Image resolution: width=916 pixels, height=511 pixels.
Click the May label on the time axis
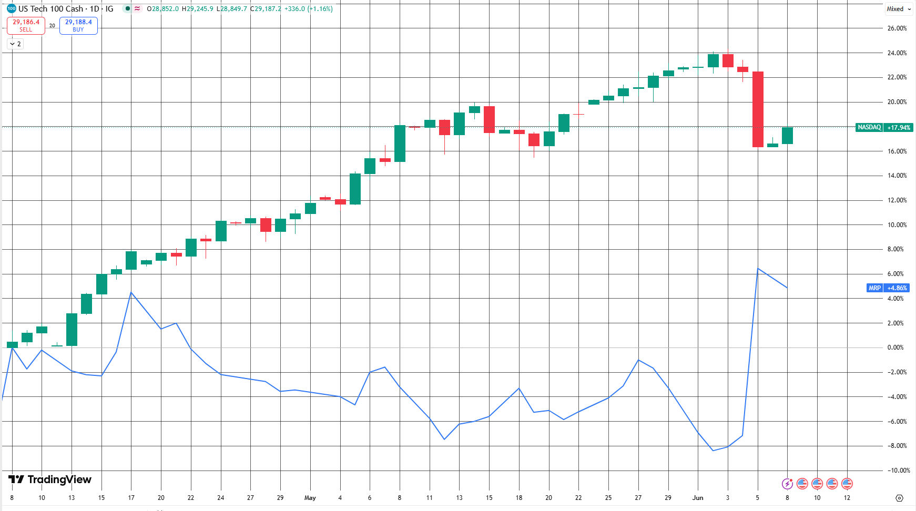[310, 498]
